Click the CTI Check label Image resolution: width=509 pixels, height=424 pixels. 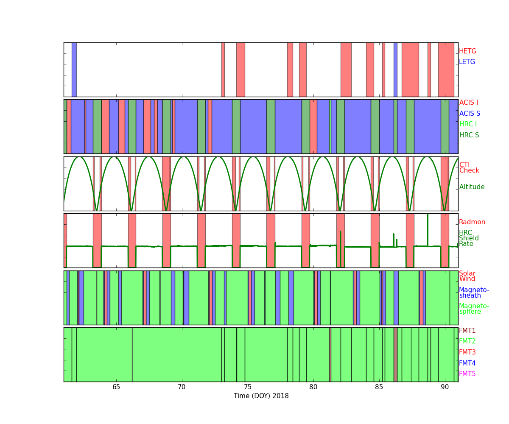(x=469, y=168)
